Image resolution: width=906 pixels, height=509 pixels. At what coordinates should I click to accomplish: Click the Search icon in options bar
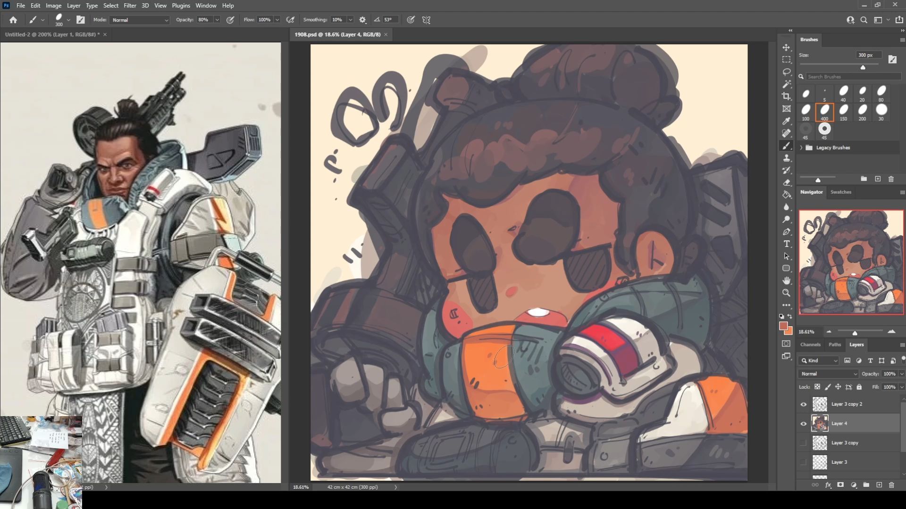(x=864, y=20)
